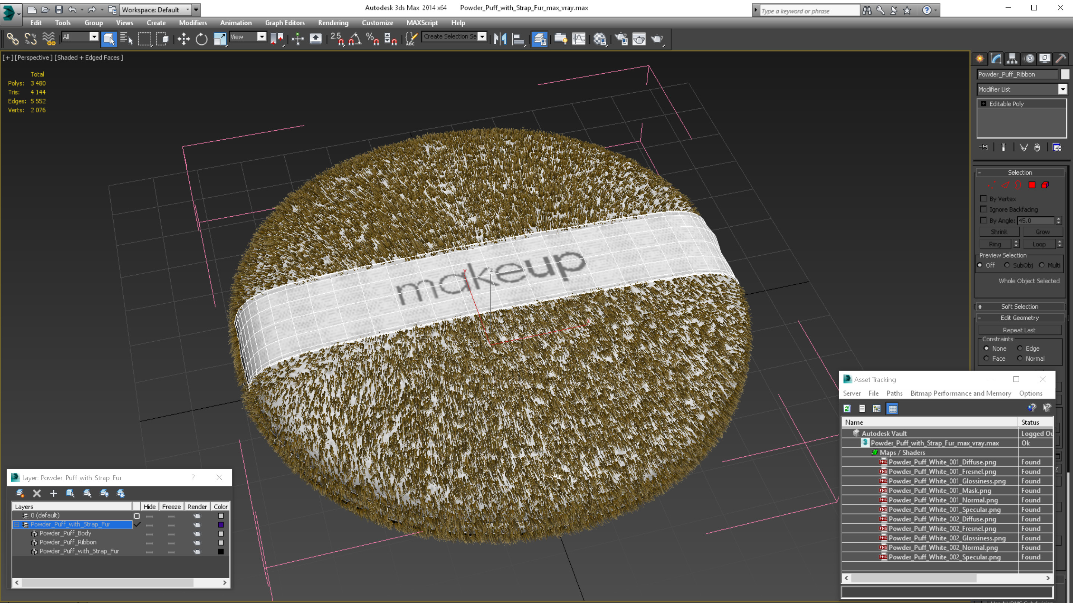The width and height of the screenshot is (1073, 603).
Task: Open the Paths menu in Asset Tracking
Action: pos(894,393)
